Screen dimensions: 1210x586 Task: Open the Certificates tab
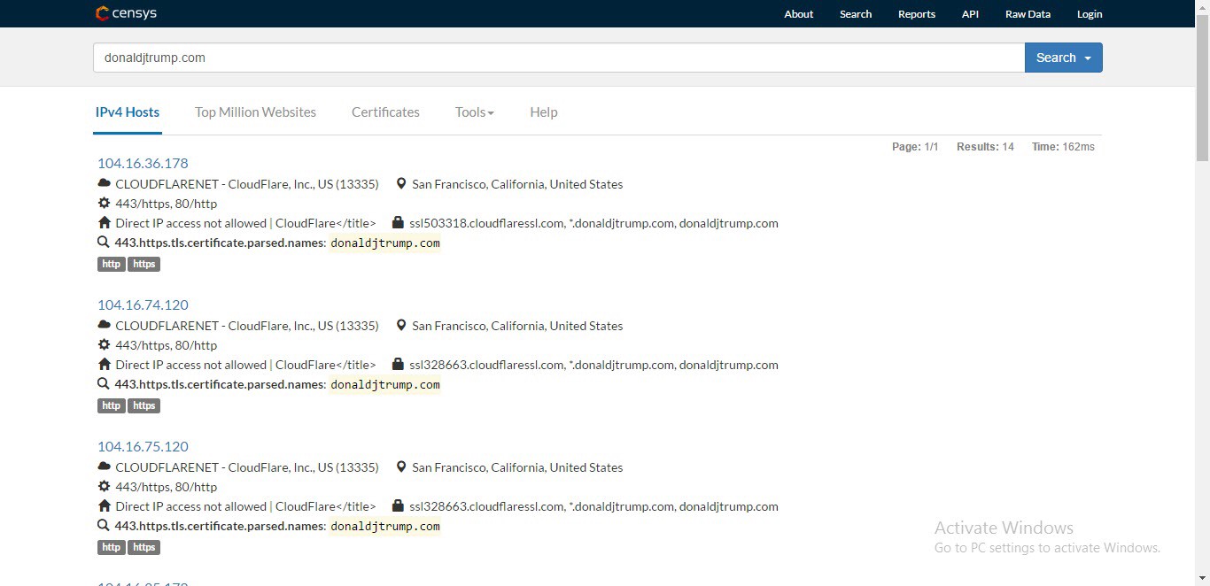tap(385, 112)
